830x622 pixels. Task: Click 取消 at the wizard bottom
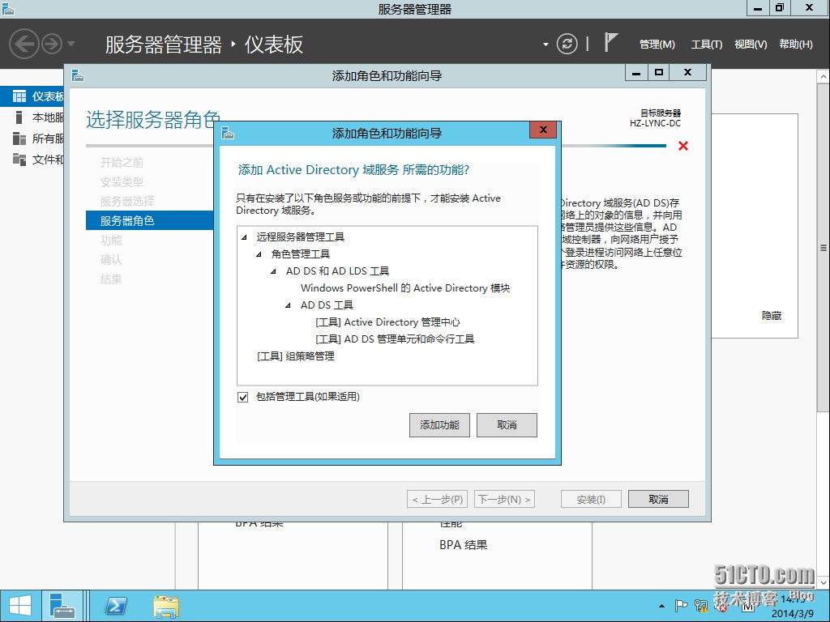[658, 499]
